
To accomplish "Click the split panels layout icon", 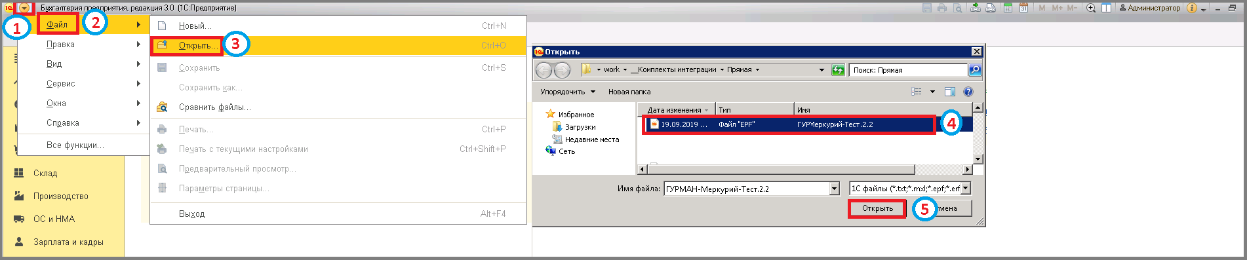I will pyautogui.click(x=1106, y=8).
